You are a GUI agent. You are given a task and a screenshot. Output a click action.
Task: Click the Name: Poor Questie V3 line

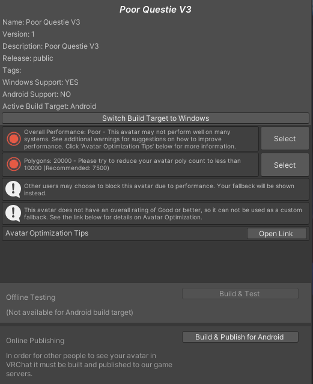click(x=41, y=22)
